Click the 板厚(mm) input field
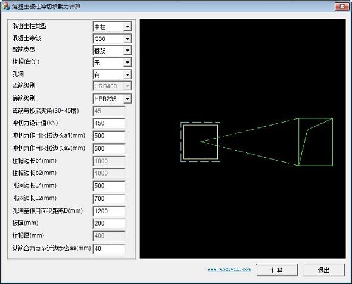Screen dimensions: 352x284 click(x=109, y=223)
